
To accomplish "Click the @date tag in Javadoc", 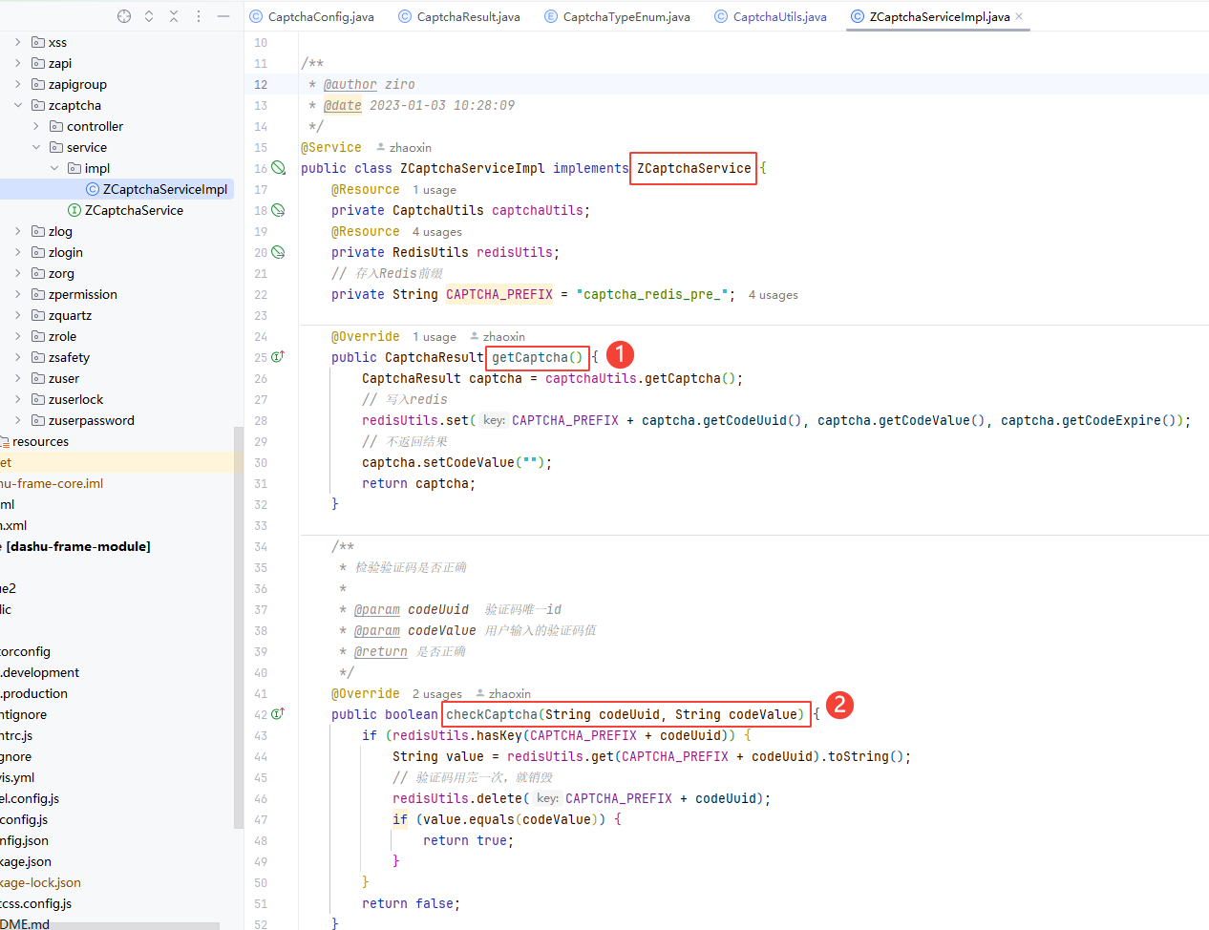I will click(x=343, y=105).
